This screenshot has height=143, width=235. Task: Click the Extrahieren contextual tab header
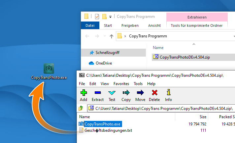(x=197, y=17)
